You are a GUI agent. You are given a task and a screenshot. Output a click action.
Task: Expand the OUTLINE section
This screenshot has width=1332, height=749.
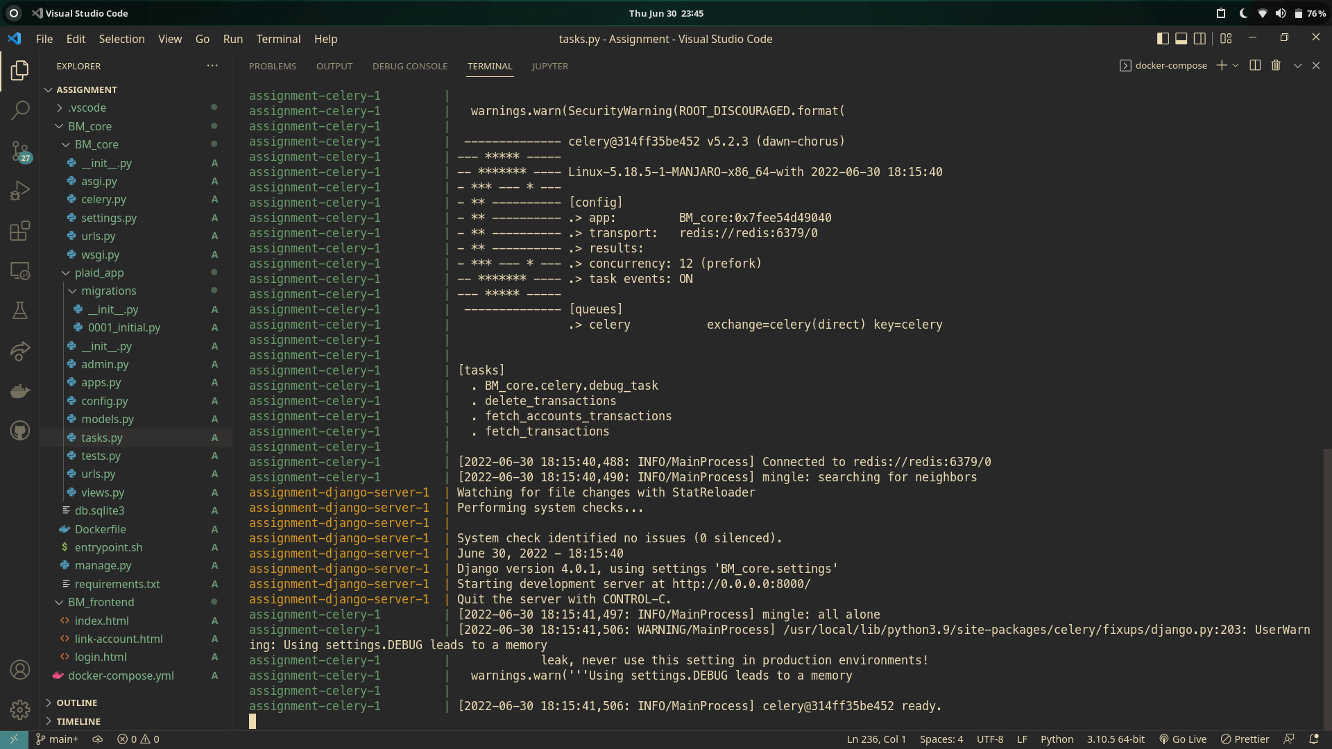[x=76, y=703]
